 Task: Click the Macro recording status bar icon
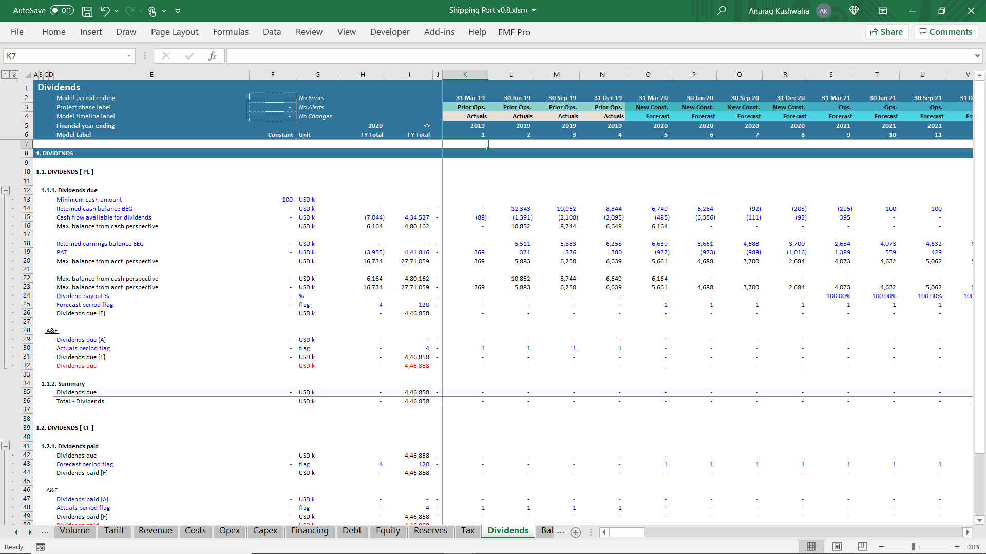(41, 547)
